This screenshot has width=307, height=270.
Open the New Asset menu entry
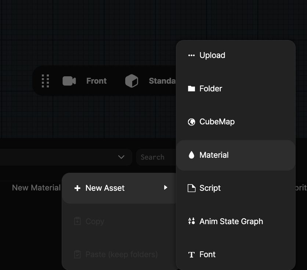point(105,188)
